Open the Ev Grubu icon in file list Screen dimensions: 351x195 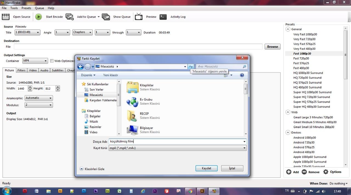click(132, 101)
